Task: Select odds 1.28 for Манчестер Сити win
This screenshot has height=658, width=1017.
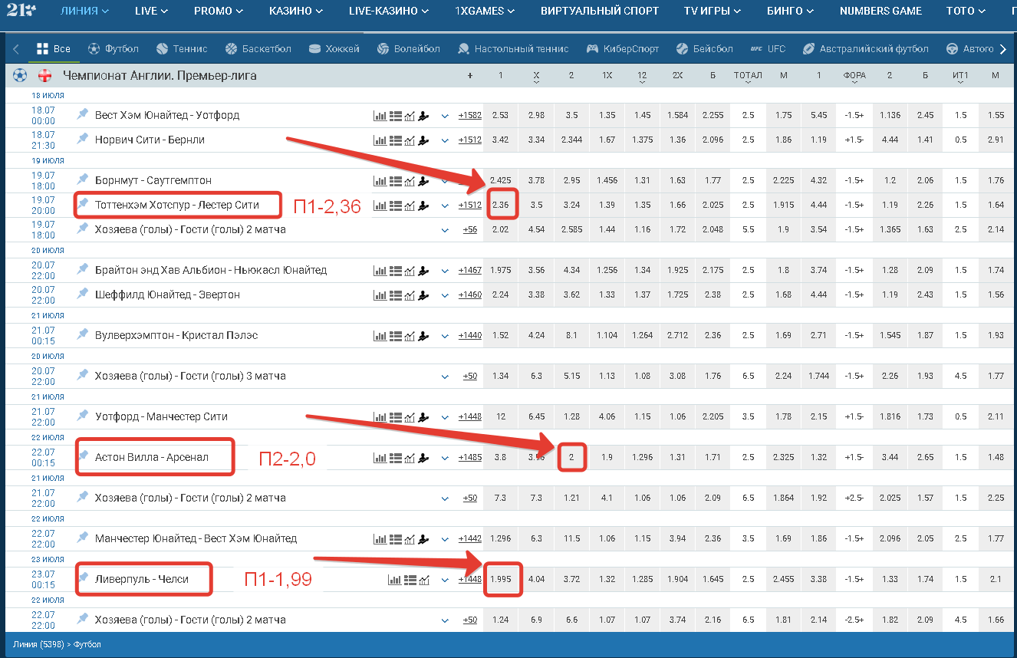Action: [x=571, y=417]
